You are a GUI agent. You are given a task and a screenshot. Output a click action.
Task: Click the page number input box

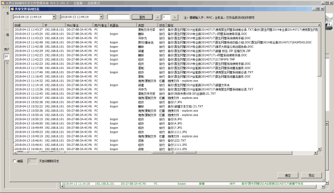pos(166,17)
